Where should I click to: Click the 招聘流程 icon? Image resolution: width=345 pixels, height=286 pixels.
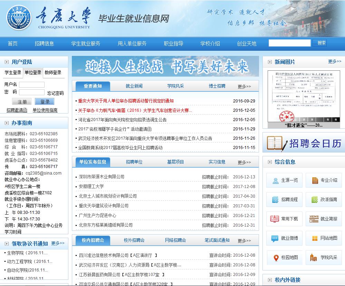point(276,200)
